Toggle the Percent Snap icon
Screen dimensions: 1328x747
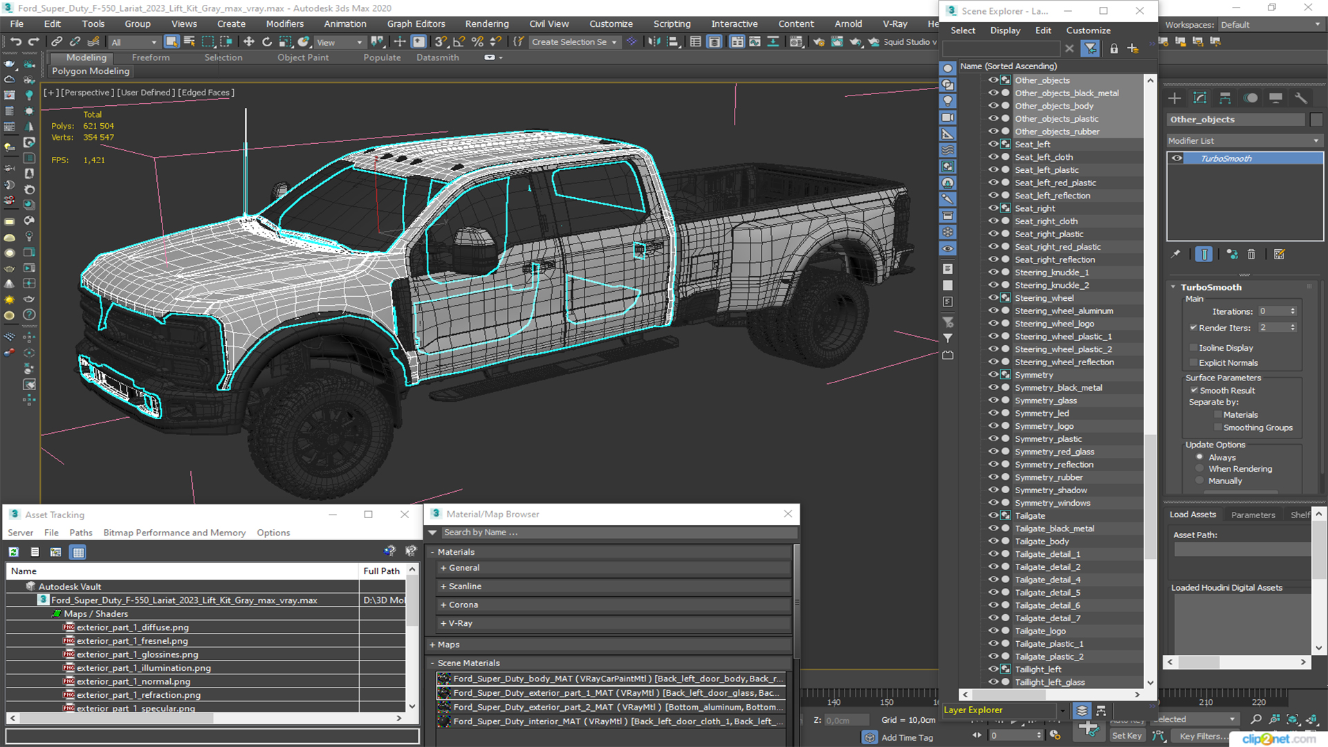(477, 42)
